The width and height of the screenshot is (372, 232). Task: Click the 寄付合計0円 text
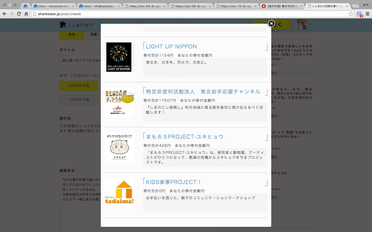[x=154, y=191]
